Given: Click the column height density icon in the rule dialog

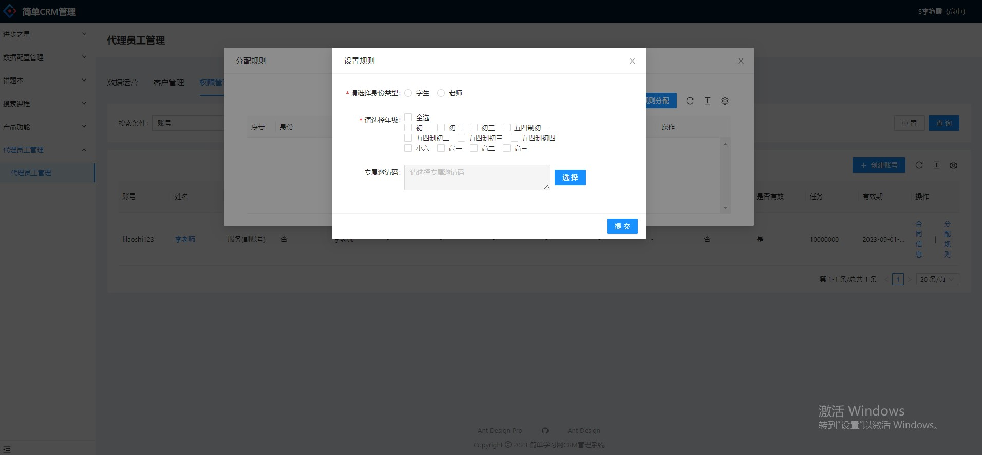Looking at the screenshot, I should [707, 101].
